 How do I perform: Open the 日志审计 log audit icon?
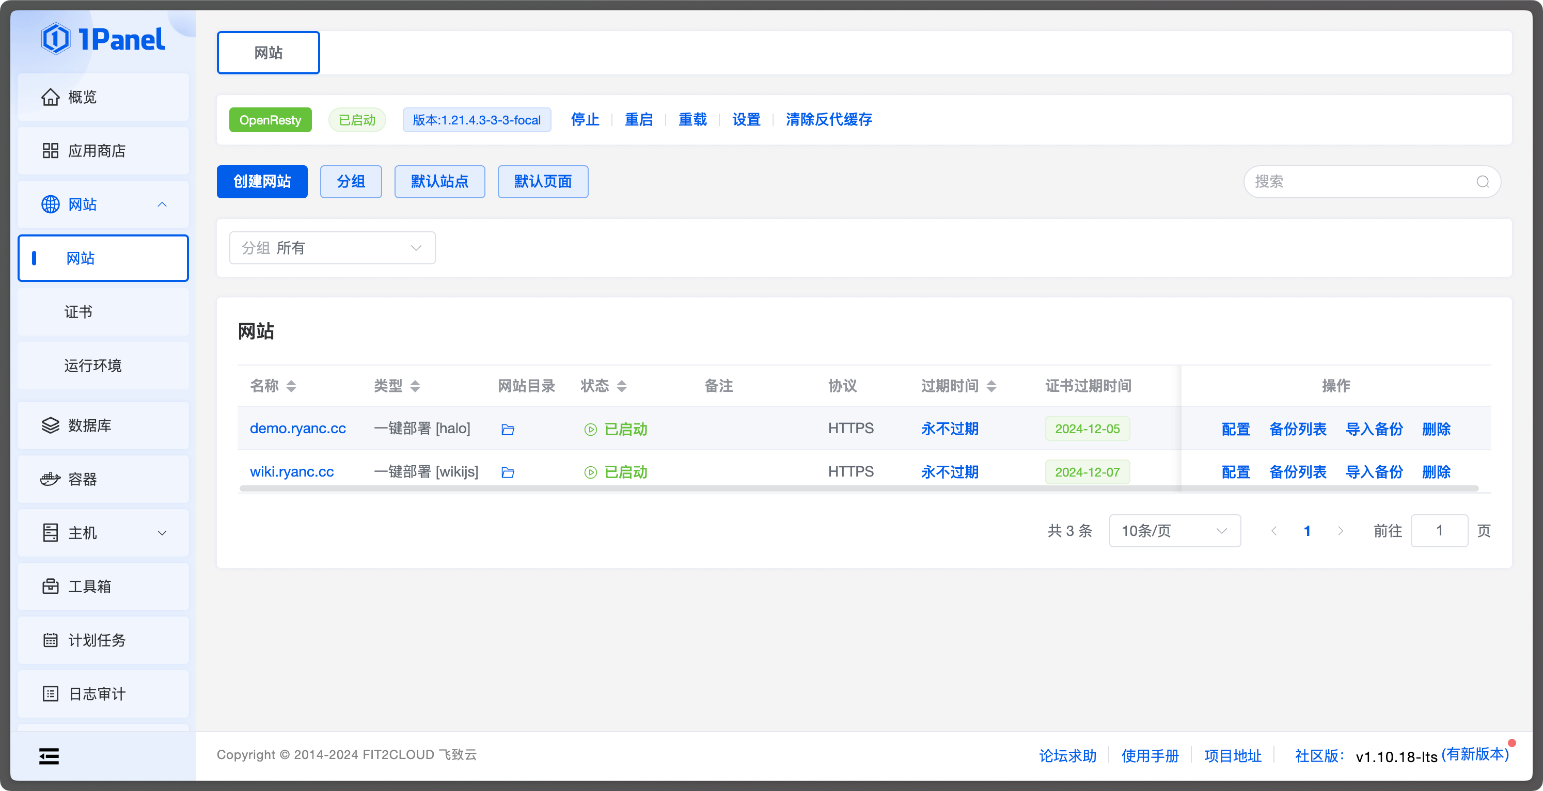pos(50,693)
